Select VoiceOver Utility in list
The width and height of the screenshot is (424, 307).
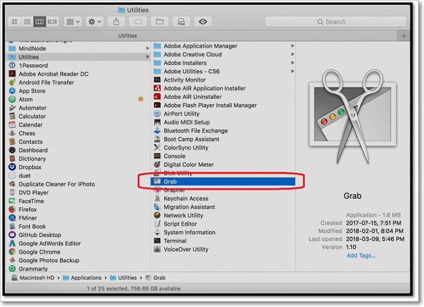pyautogui.click(x=186, y=249)
